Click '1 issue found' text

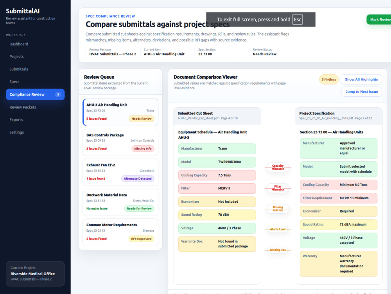(x=96, y=179)
